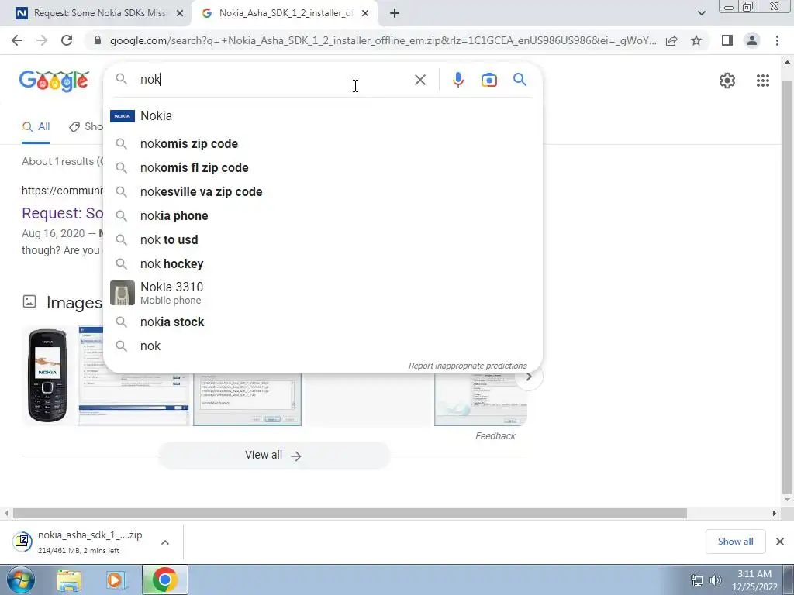Click the vertical page scrollbar
This screenshot has height=595, width=794.
pos(787,285)
